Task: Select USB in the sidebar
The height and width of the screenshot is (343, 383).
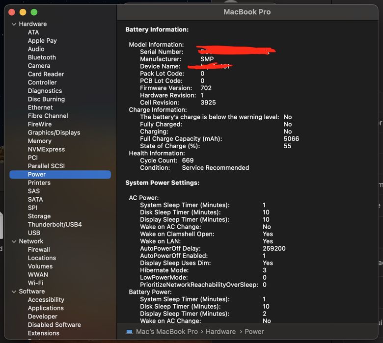Action: (34, 233)
